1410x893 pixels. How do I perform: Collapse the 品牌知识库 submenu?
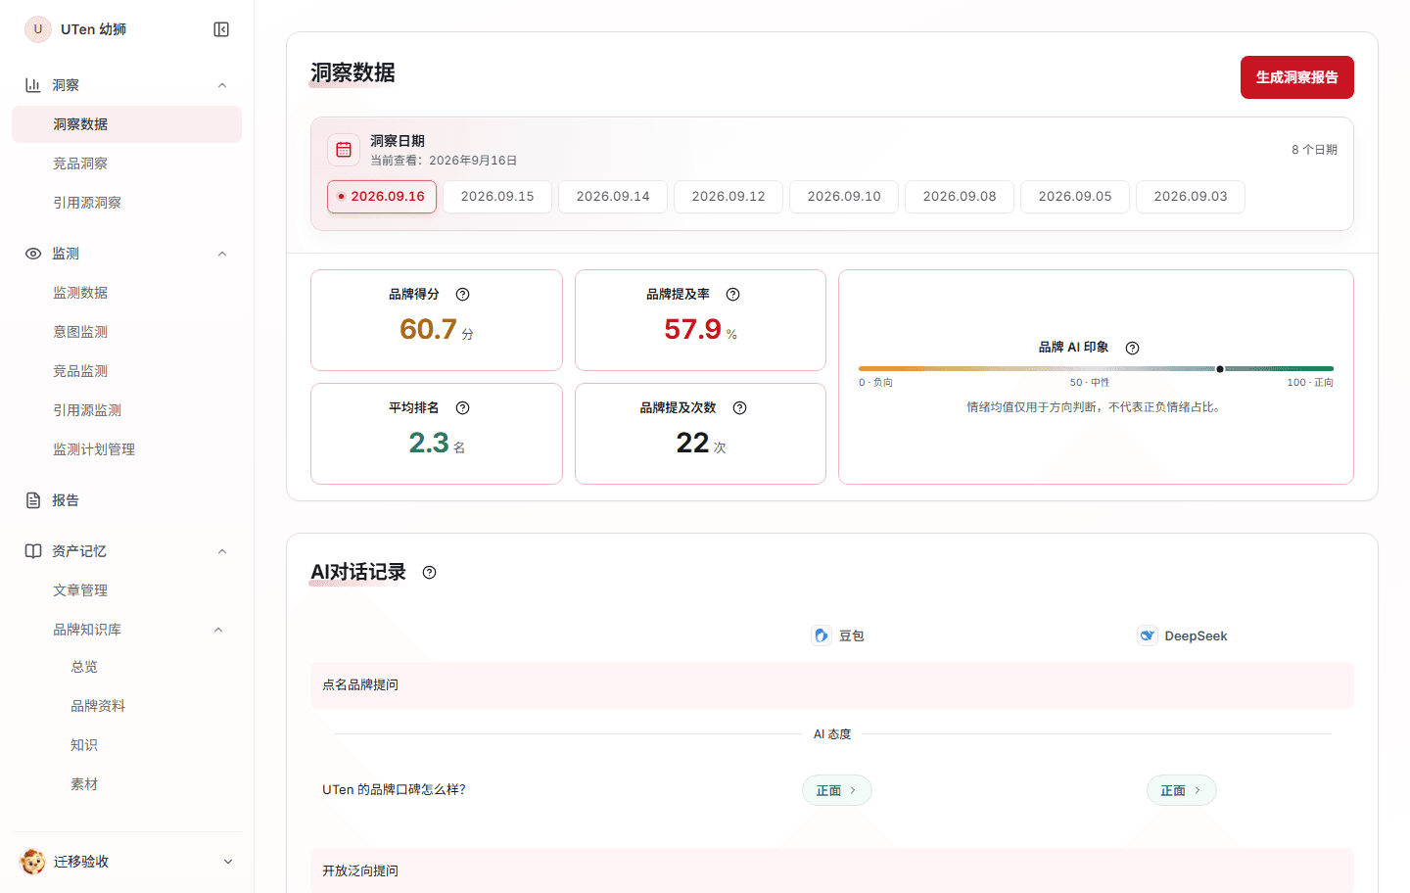pos(218,630)
